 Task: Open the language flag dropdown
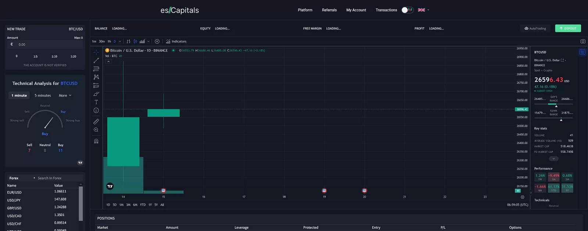click(423, 10)
